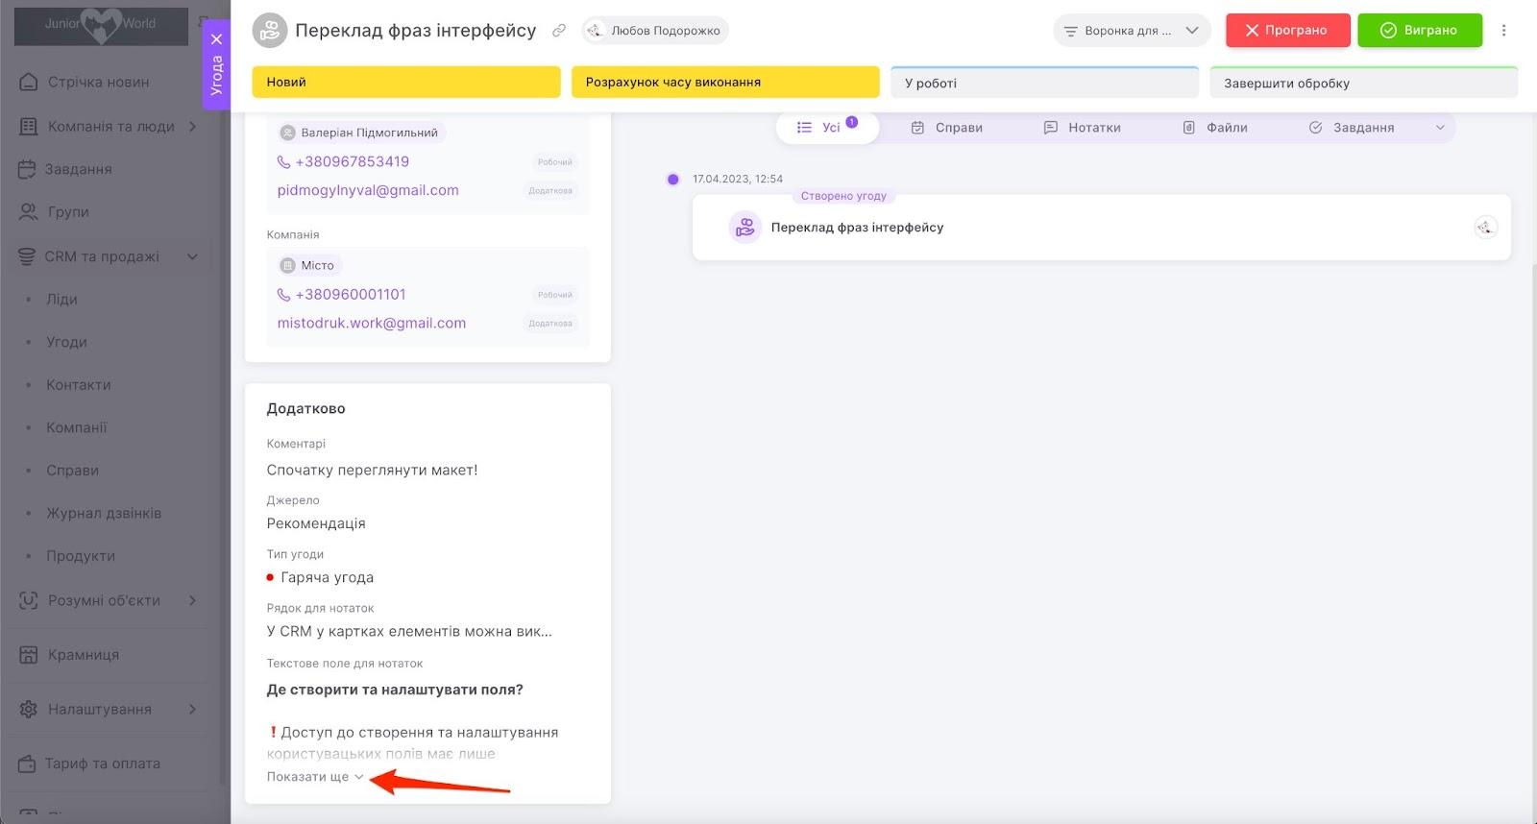Click the deal icon in timeline card
1537x824 pixels.
(744, 228)
